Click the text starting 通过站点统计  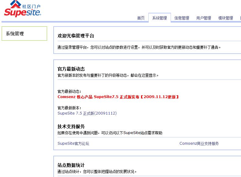[97, 172]
